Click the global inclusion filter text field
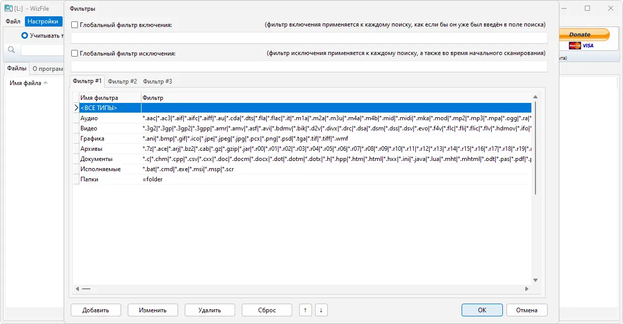The width and height of the screenshot is (623, 324). pyautogui.click(x=309, y=38)
